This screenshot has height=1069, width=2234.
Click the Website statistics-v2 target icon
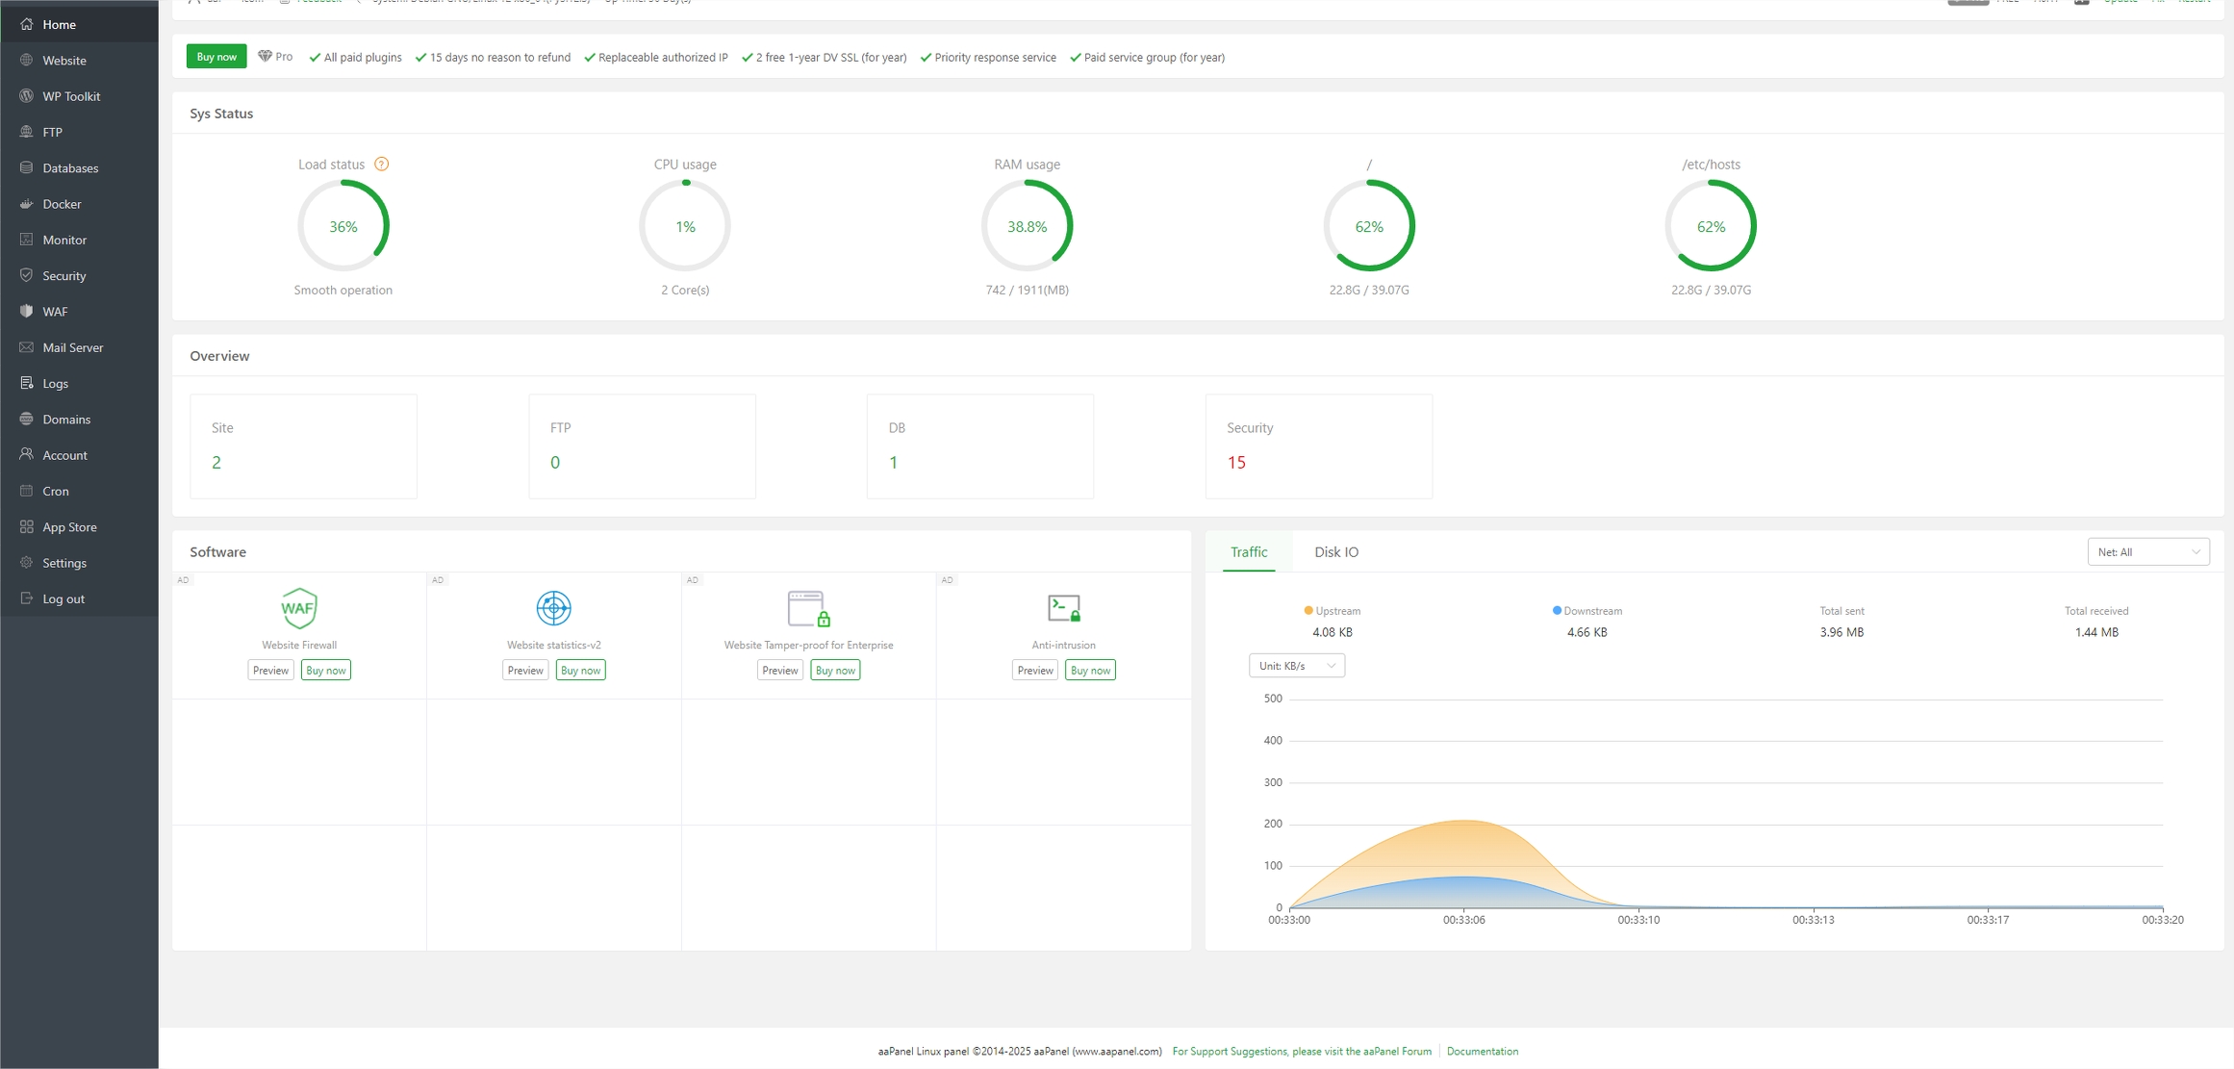(x=554, y=608)
